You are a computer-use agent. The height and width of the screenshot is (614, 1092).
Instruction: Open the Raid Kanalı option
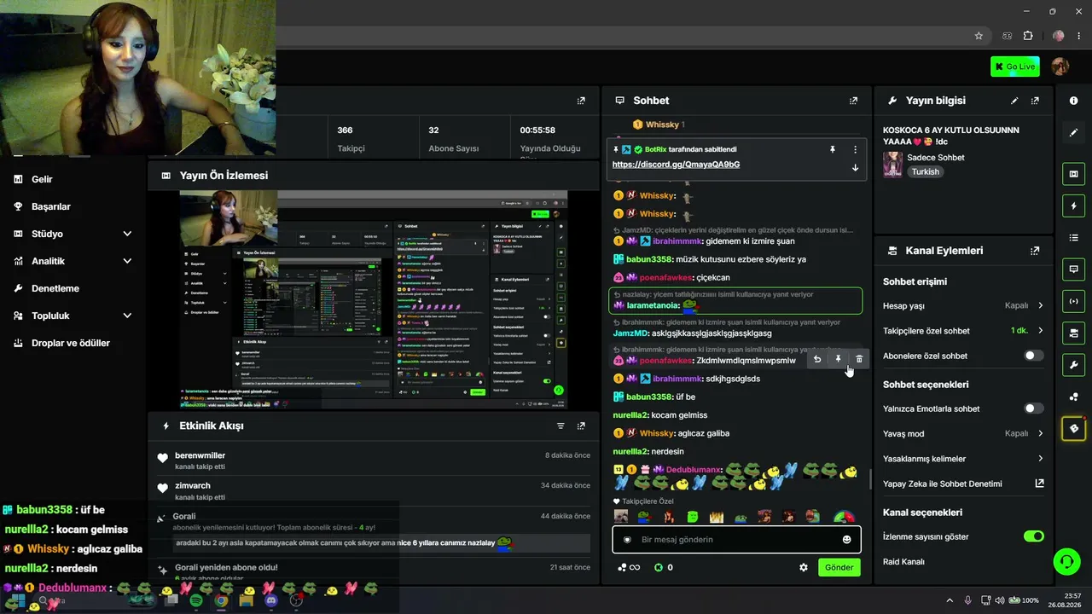[x=904, y=561]
